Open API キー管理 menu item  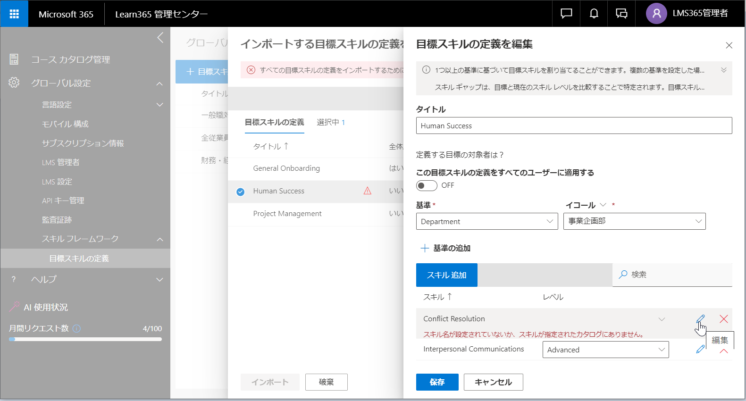pyautogui.click(x=63, y=200)
